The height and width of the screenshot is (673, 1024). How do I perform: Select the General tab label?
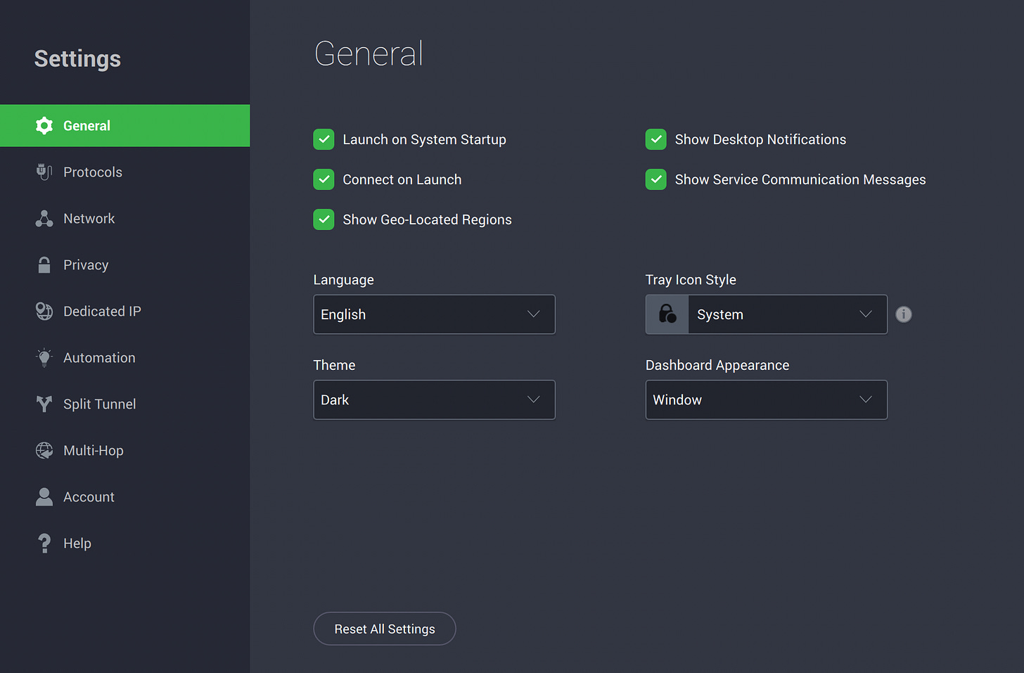point(87,126)
